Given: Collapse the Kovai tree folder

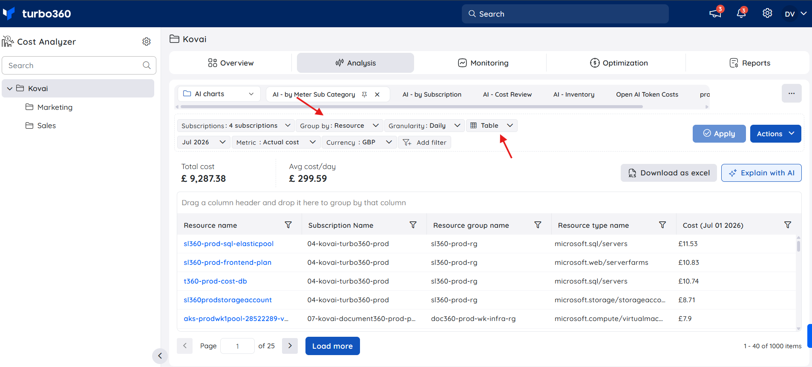Looking at the screenshot, I should 10,89.
